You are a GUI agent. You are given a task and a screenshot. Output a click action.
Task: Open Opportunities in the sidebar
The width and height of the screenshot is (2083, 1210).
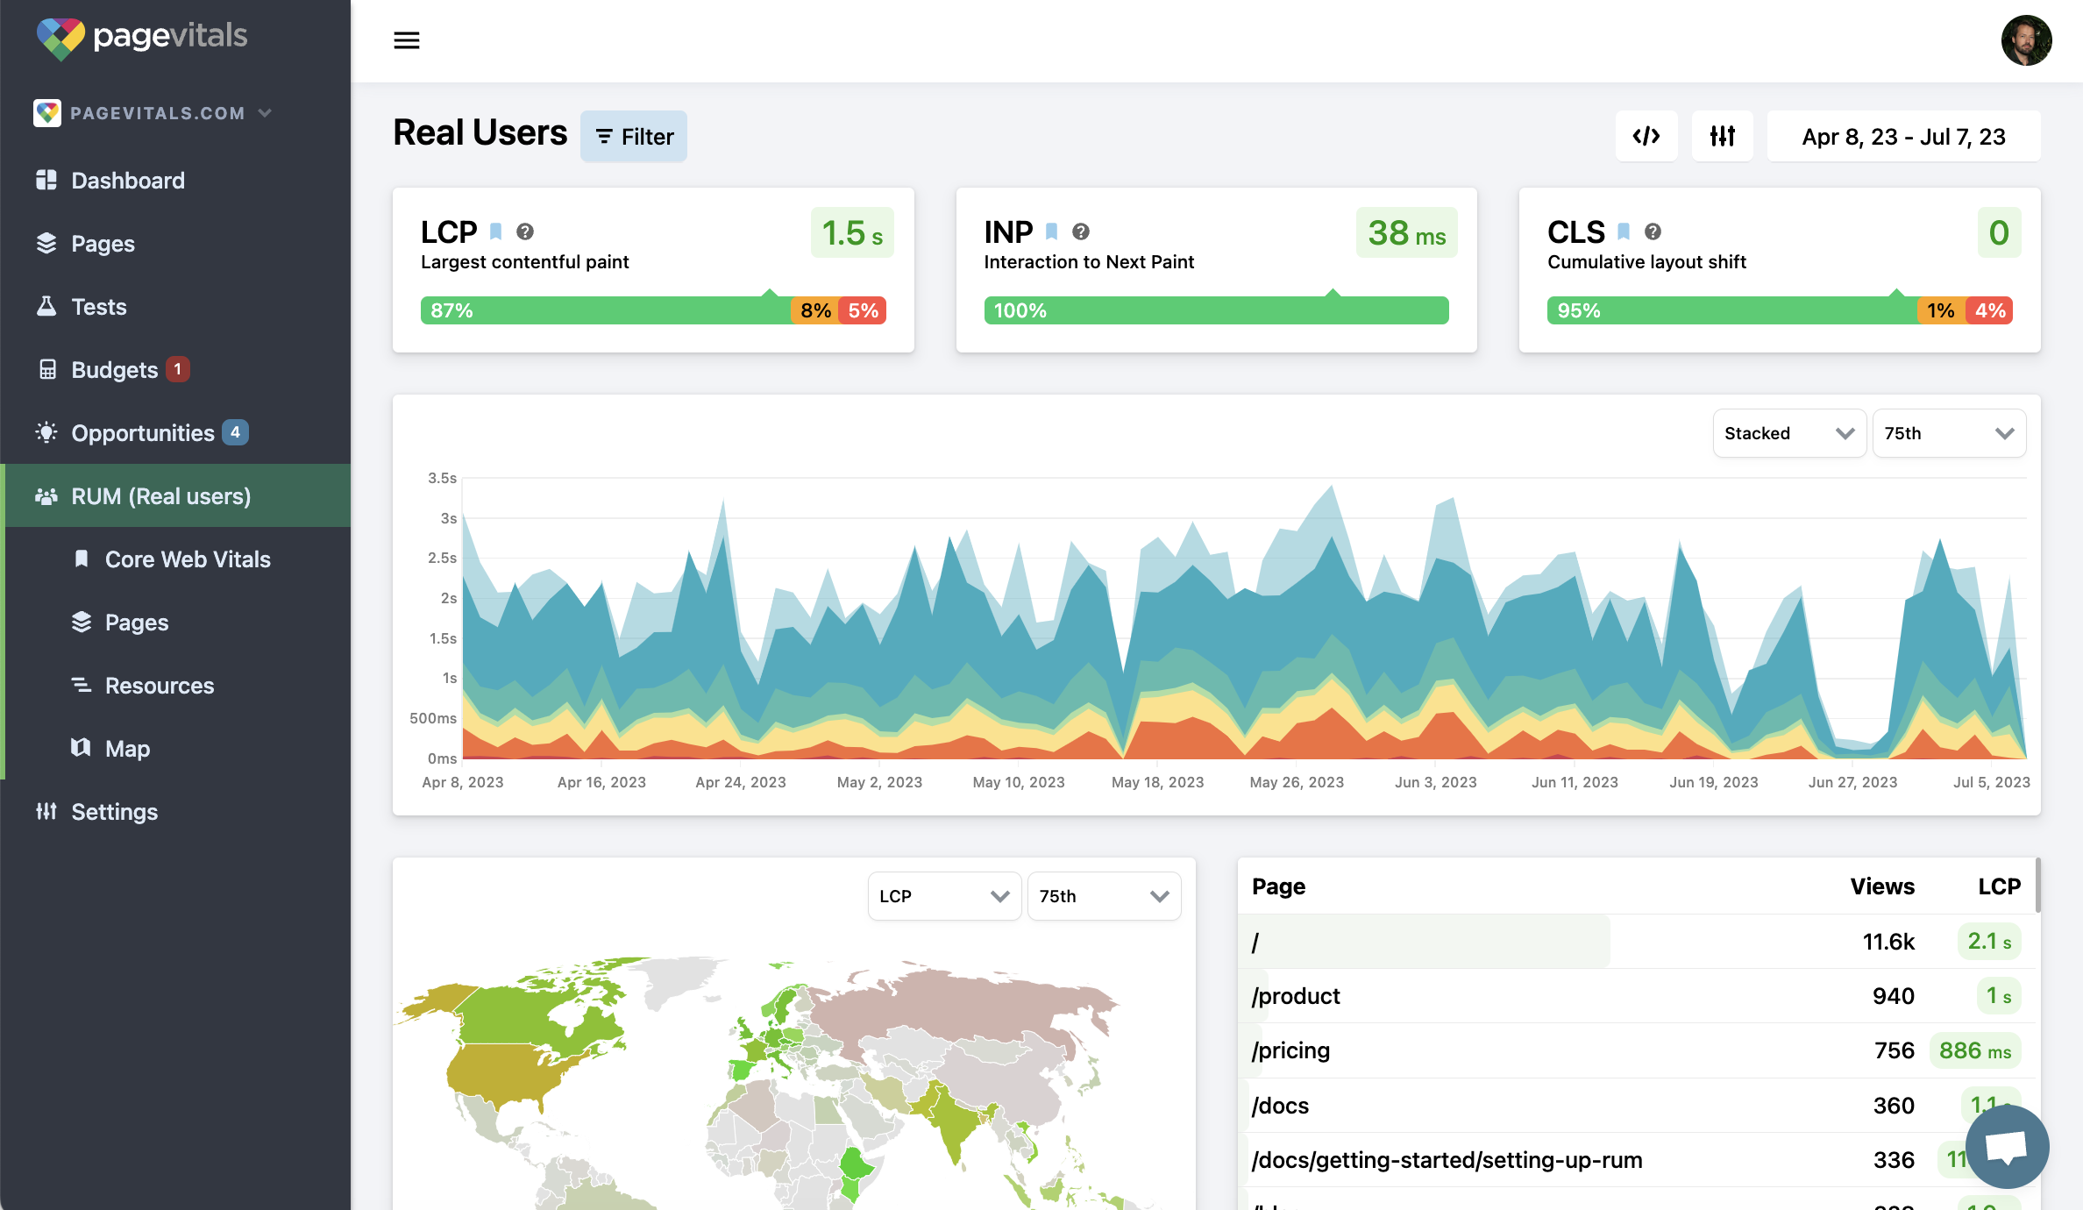pos(142,433)
